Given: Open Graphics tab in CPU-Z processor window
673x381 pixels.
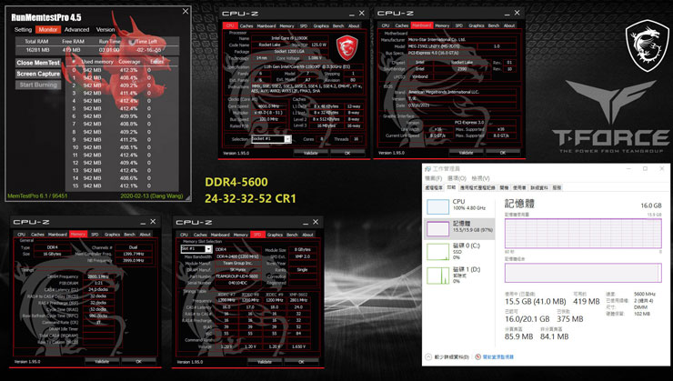Looking at the screenshot, I should coord(321,26).
